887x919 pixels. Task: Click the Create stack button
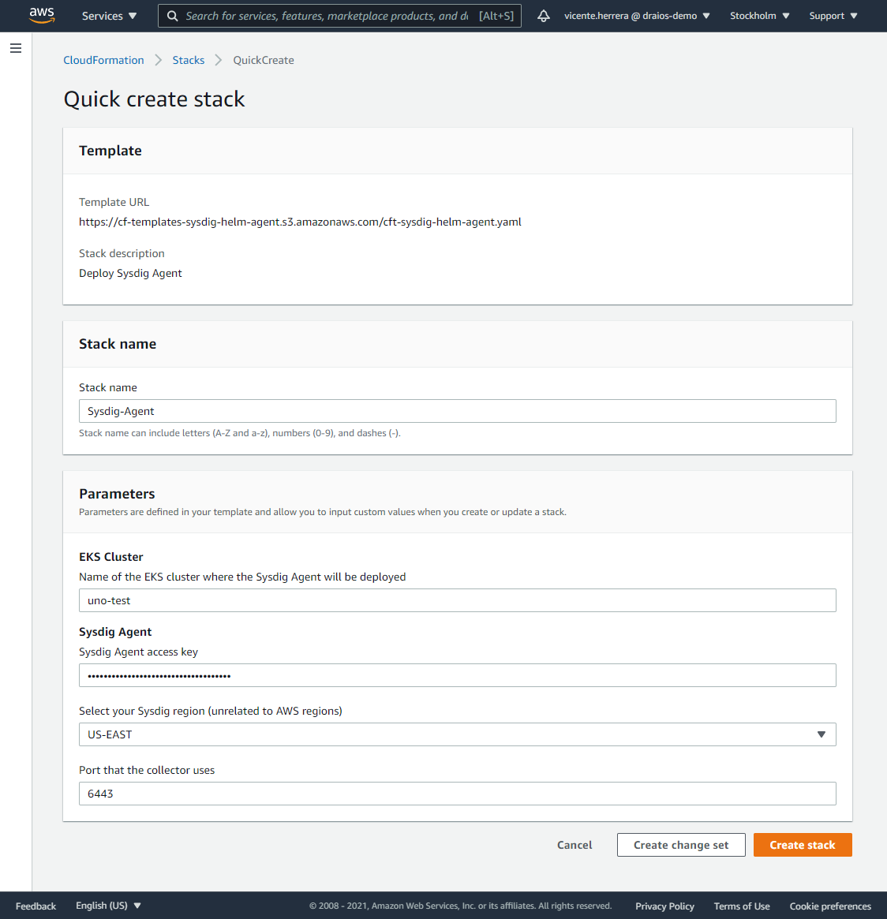pos(803,844)
